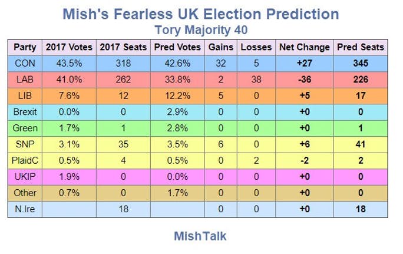
Task: Select the LAB party row label
Action: [25, 80]
